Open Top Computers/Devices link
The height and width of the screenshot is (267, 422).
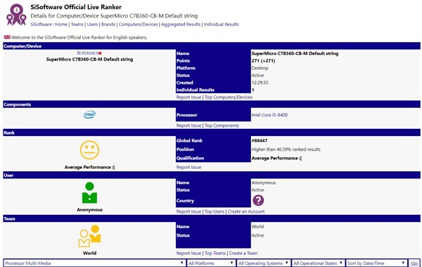click(x=229, y=97)
